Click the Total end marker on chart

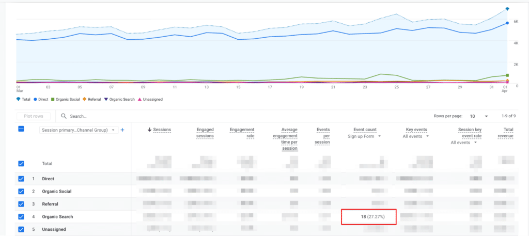click(x=507, y=9)
